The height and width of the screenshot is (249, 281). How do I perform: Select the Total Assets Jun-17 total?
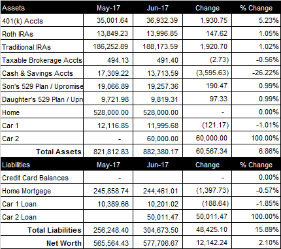click(x=161, y=152)
